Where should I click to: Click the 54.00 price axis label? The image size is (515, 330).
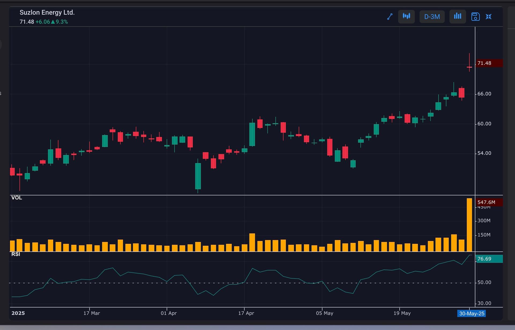[x=484, y=153]
